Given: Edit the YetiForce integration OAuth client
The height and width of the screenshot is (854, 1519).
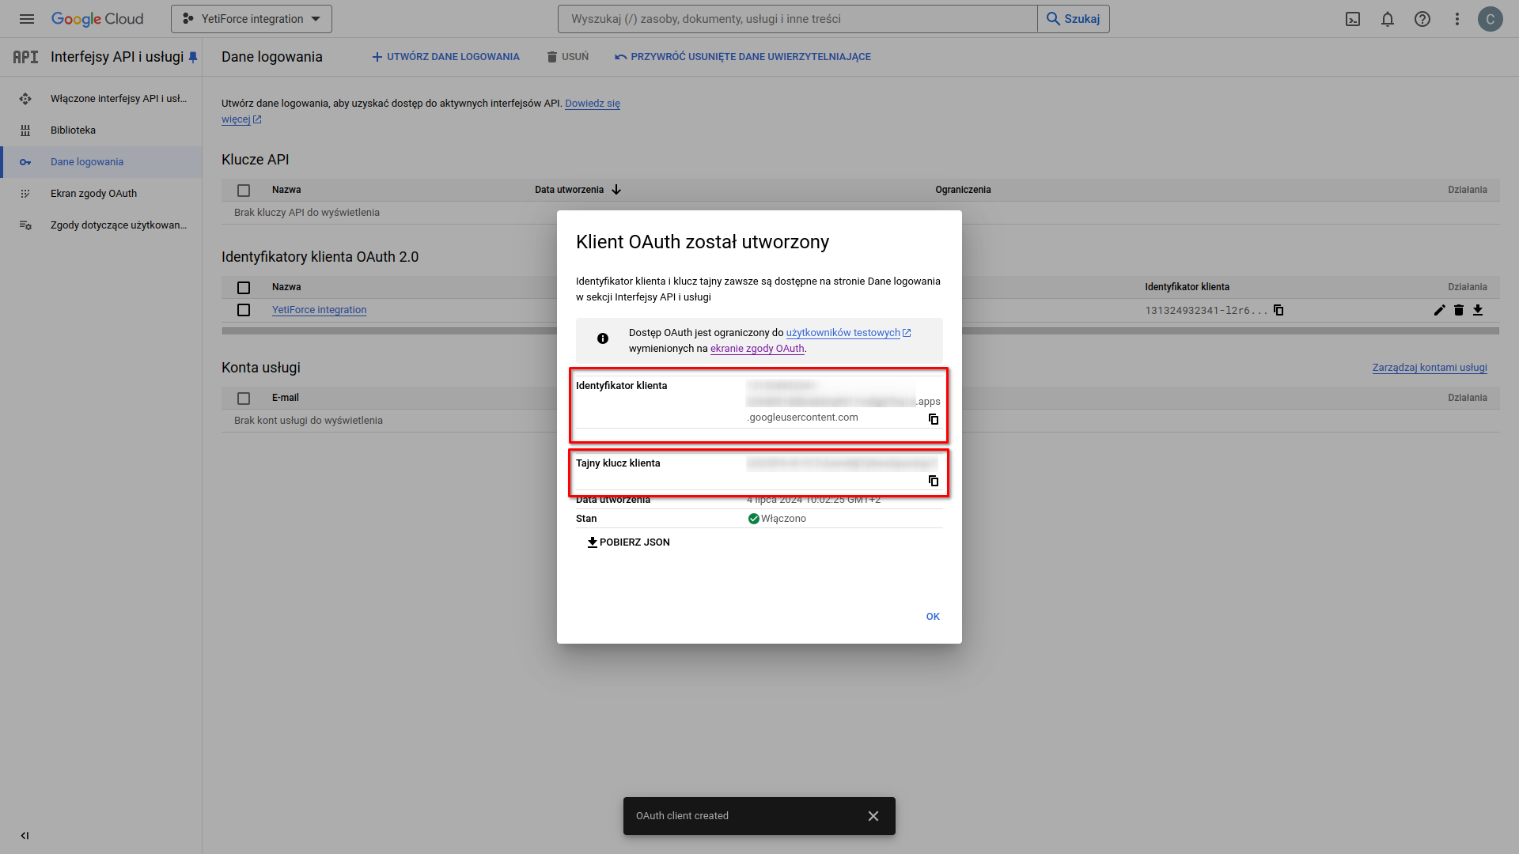Looking at the screenshot, I should click(1439, 310).
